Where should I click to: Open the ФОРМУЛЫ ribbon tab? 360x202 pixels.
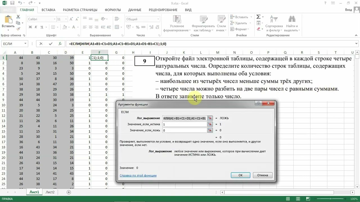click(113, 10)
